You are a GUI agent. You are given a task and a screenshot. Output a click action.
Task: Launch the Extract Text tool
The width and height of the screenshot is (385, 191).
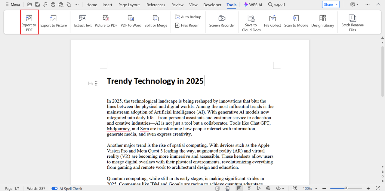pos(83,22)
